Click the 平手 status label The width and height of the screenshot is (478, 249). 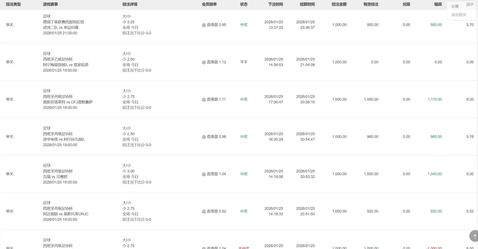pyautogui.click(x=244, y=62)
